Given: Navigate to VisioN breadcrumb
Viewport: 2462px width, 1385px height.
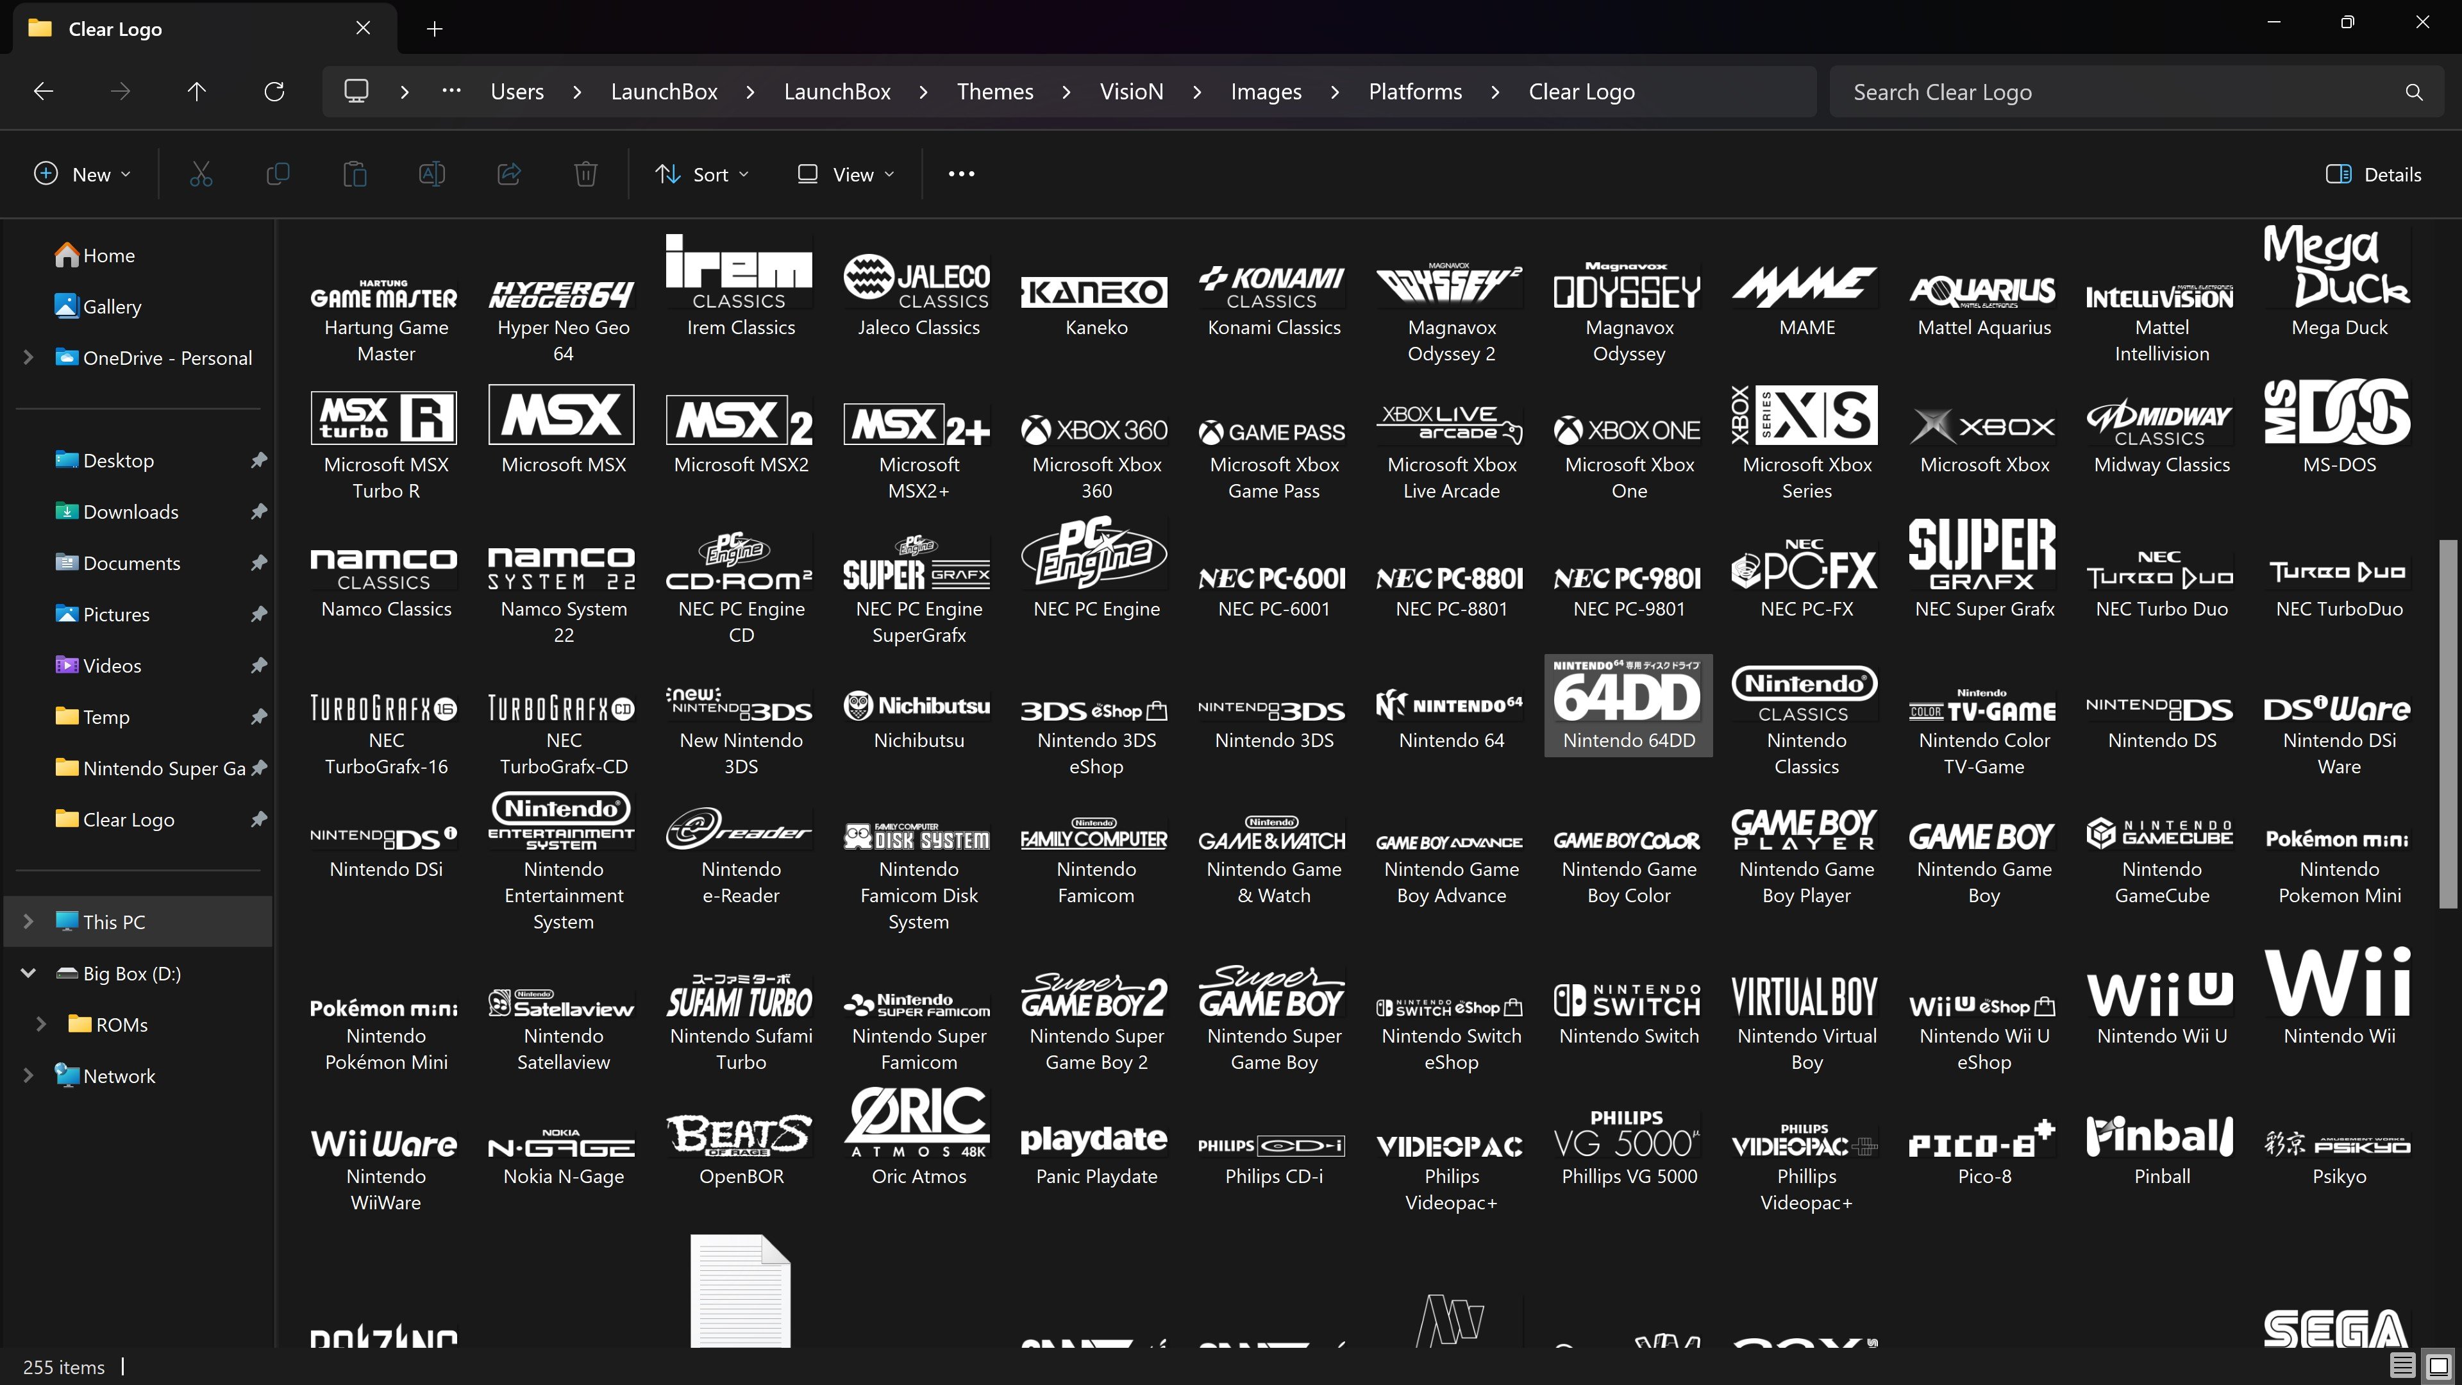Looking at the screenshot, I should point(1132,92).
